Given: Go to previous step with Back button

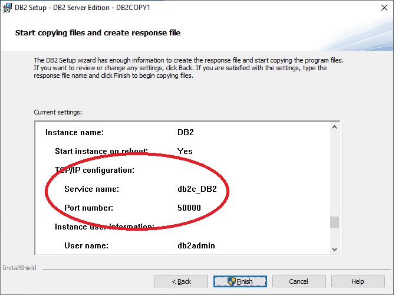Looking at the screenshot, I should (180, 281).
